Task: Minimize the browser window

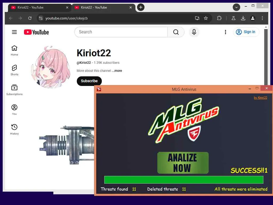Action: pos(246,6)
